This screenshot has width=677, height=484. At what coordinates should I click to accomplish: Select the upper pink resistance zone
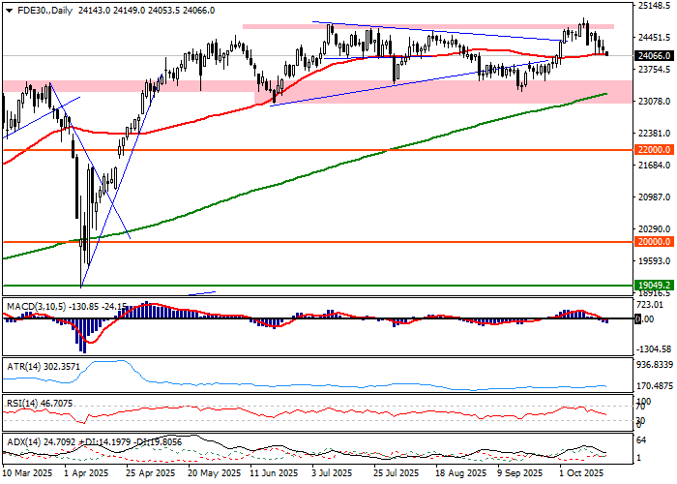(426, 27)
